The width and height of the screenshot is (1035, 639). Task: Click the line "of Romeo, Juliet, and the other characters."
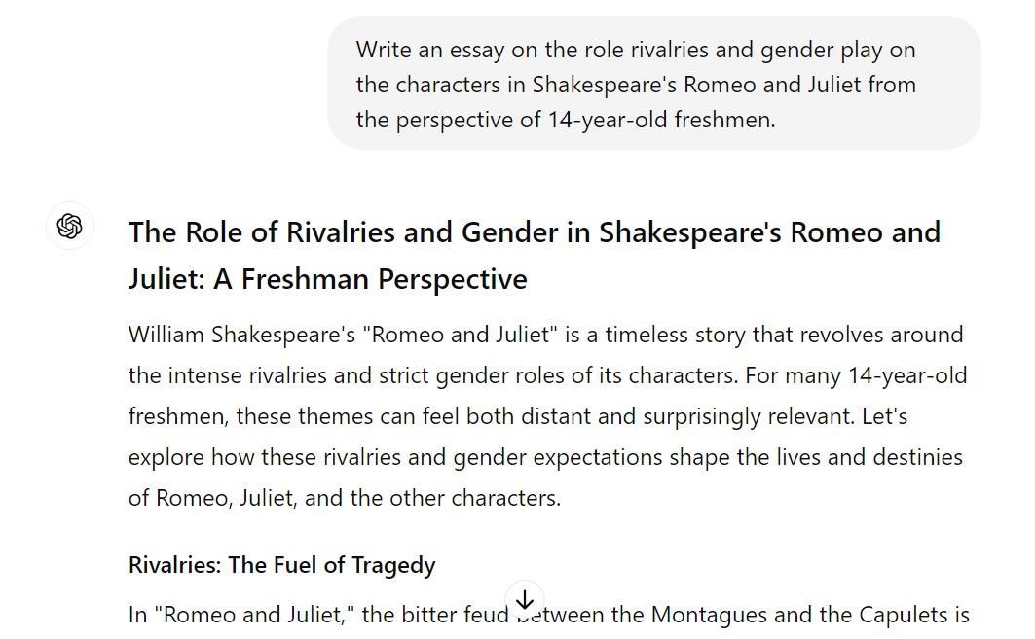pos(345,499)
